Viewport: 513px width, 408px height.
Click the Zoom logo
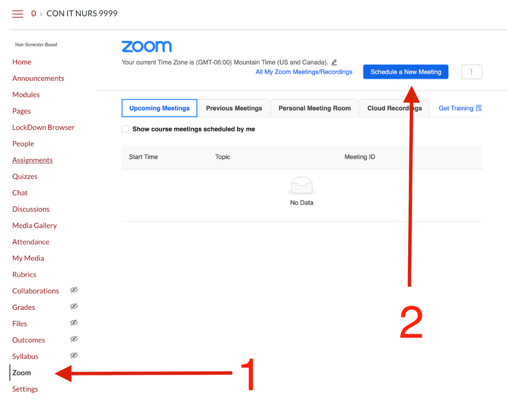pos(146,47)
